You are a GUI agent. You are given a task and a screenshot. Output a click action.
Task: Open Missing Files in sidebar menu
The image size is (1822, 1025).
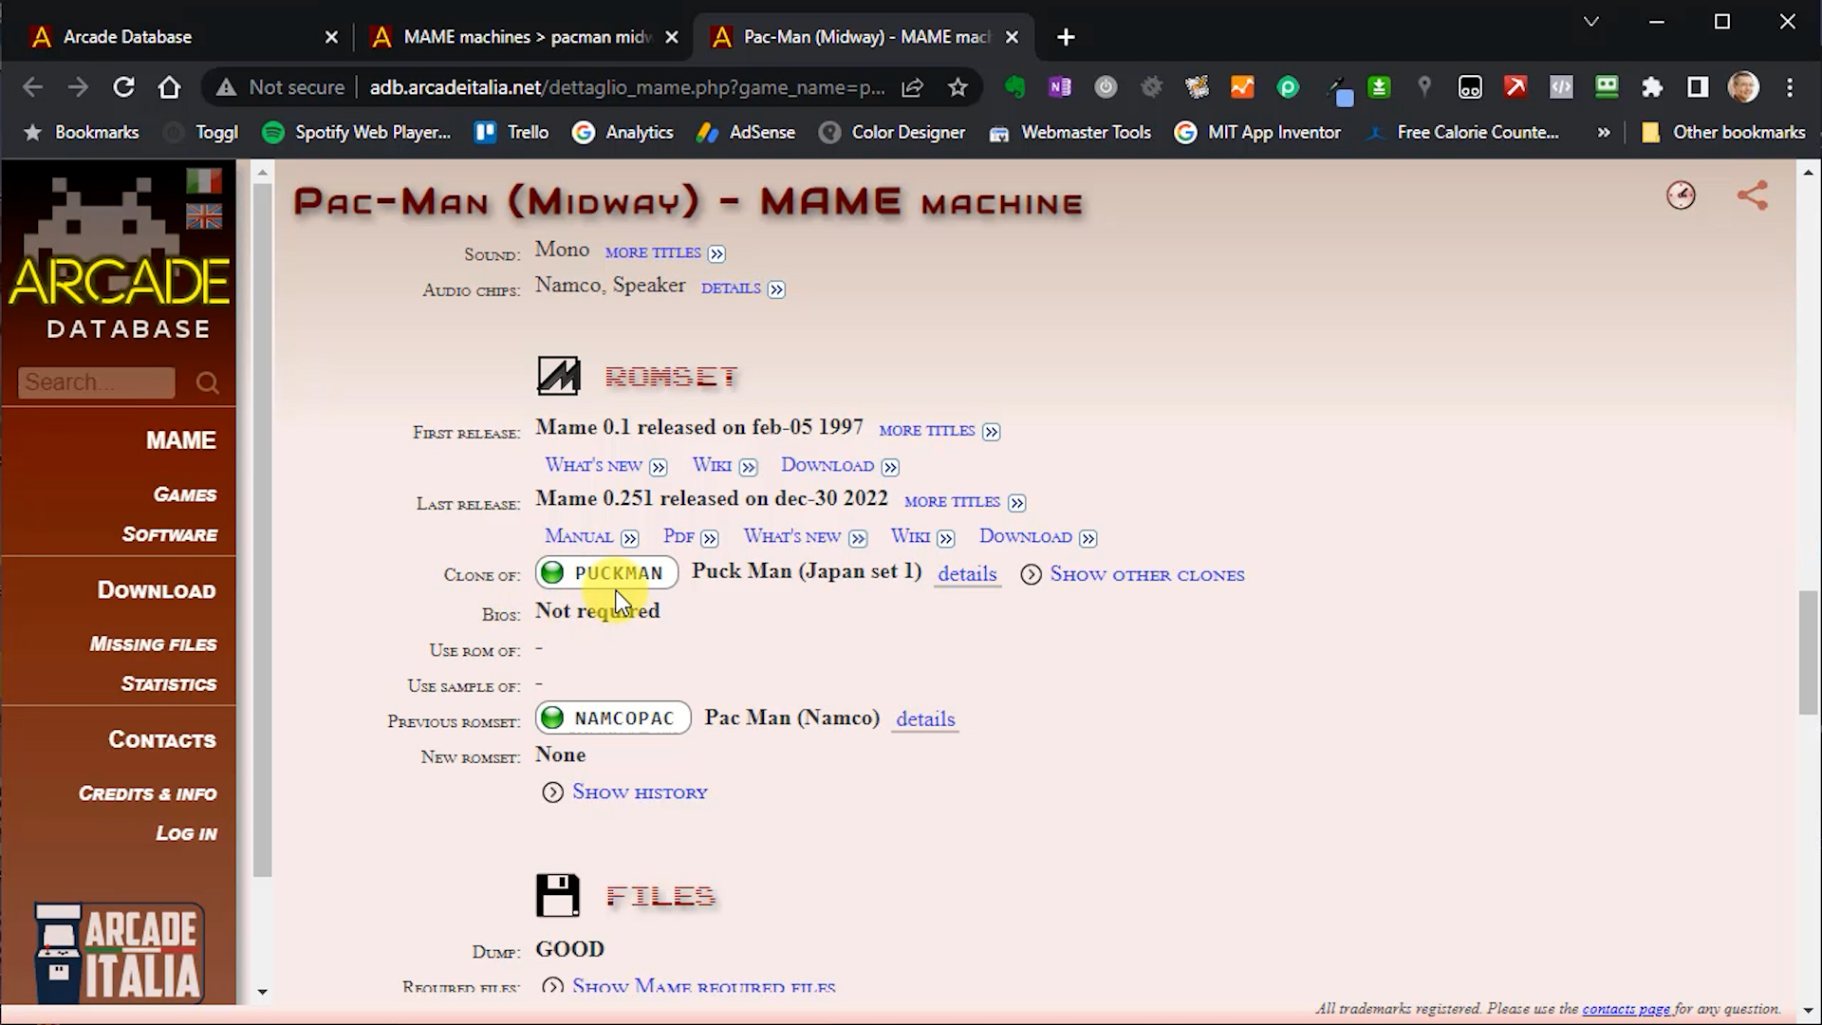(153, 644)
